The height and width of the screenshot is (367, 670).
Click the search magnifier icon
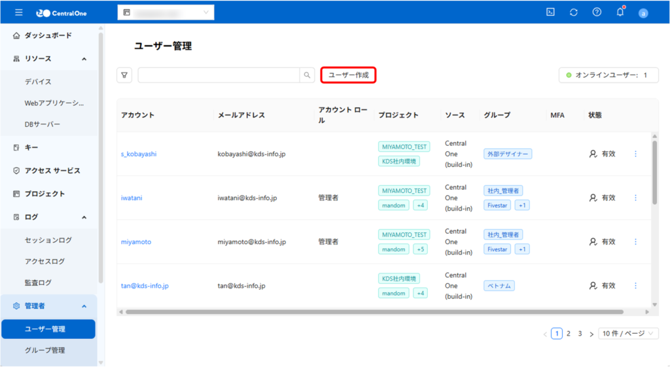click(x=307, y=75)
